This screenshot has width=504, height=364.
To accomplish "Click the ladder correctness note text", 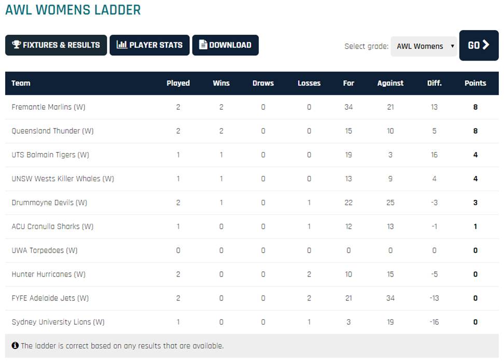I will pyautogui.click(x=122, y=346).
